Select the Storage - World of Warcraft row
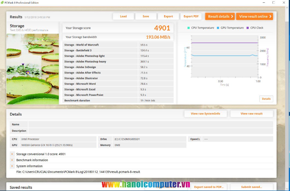 tap(118, 45)
